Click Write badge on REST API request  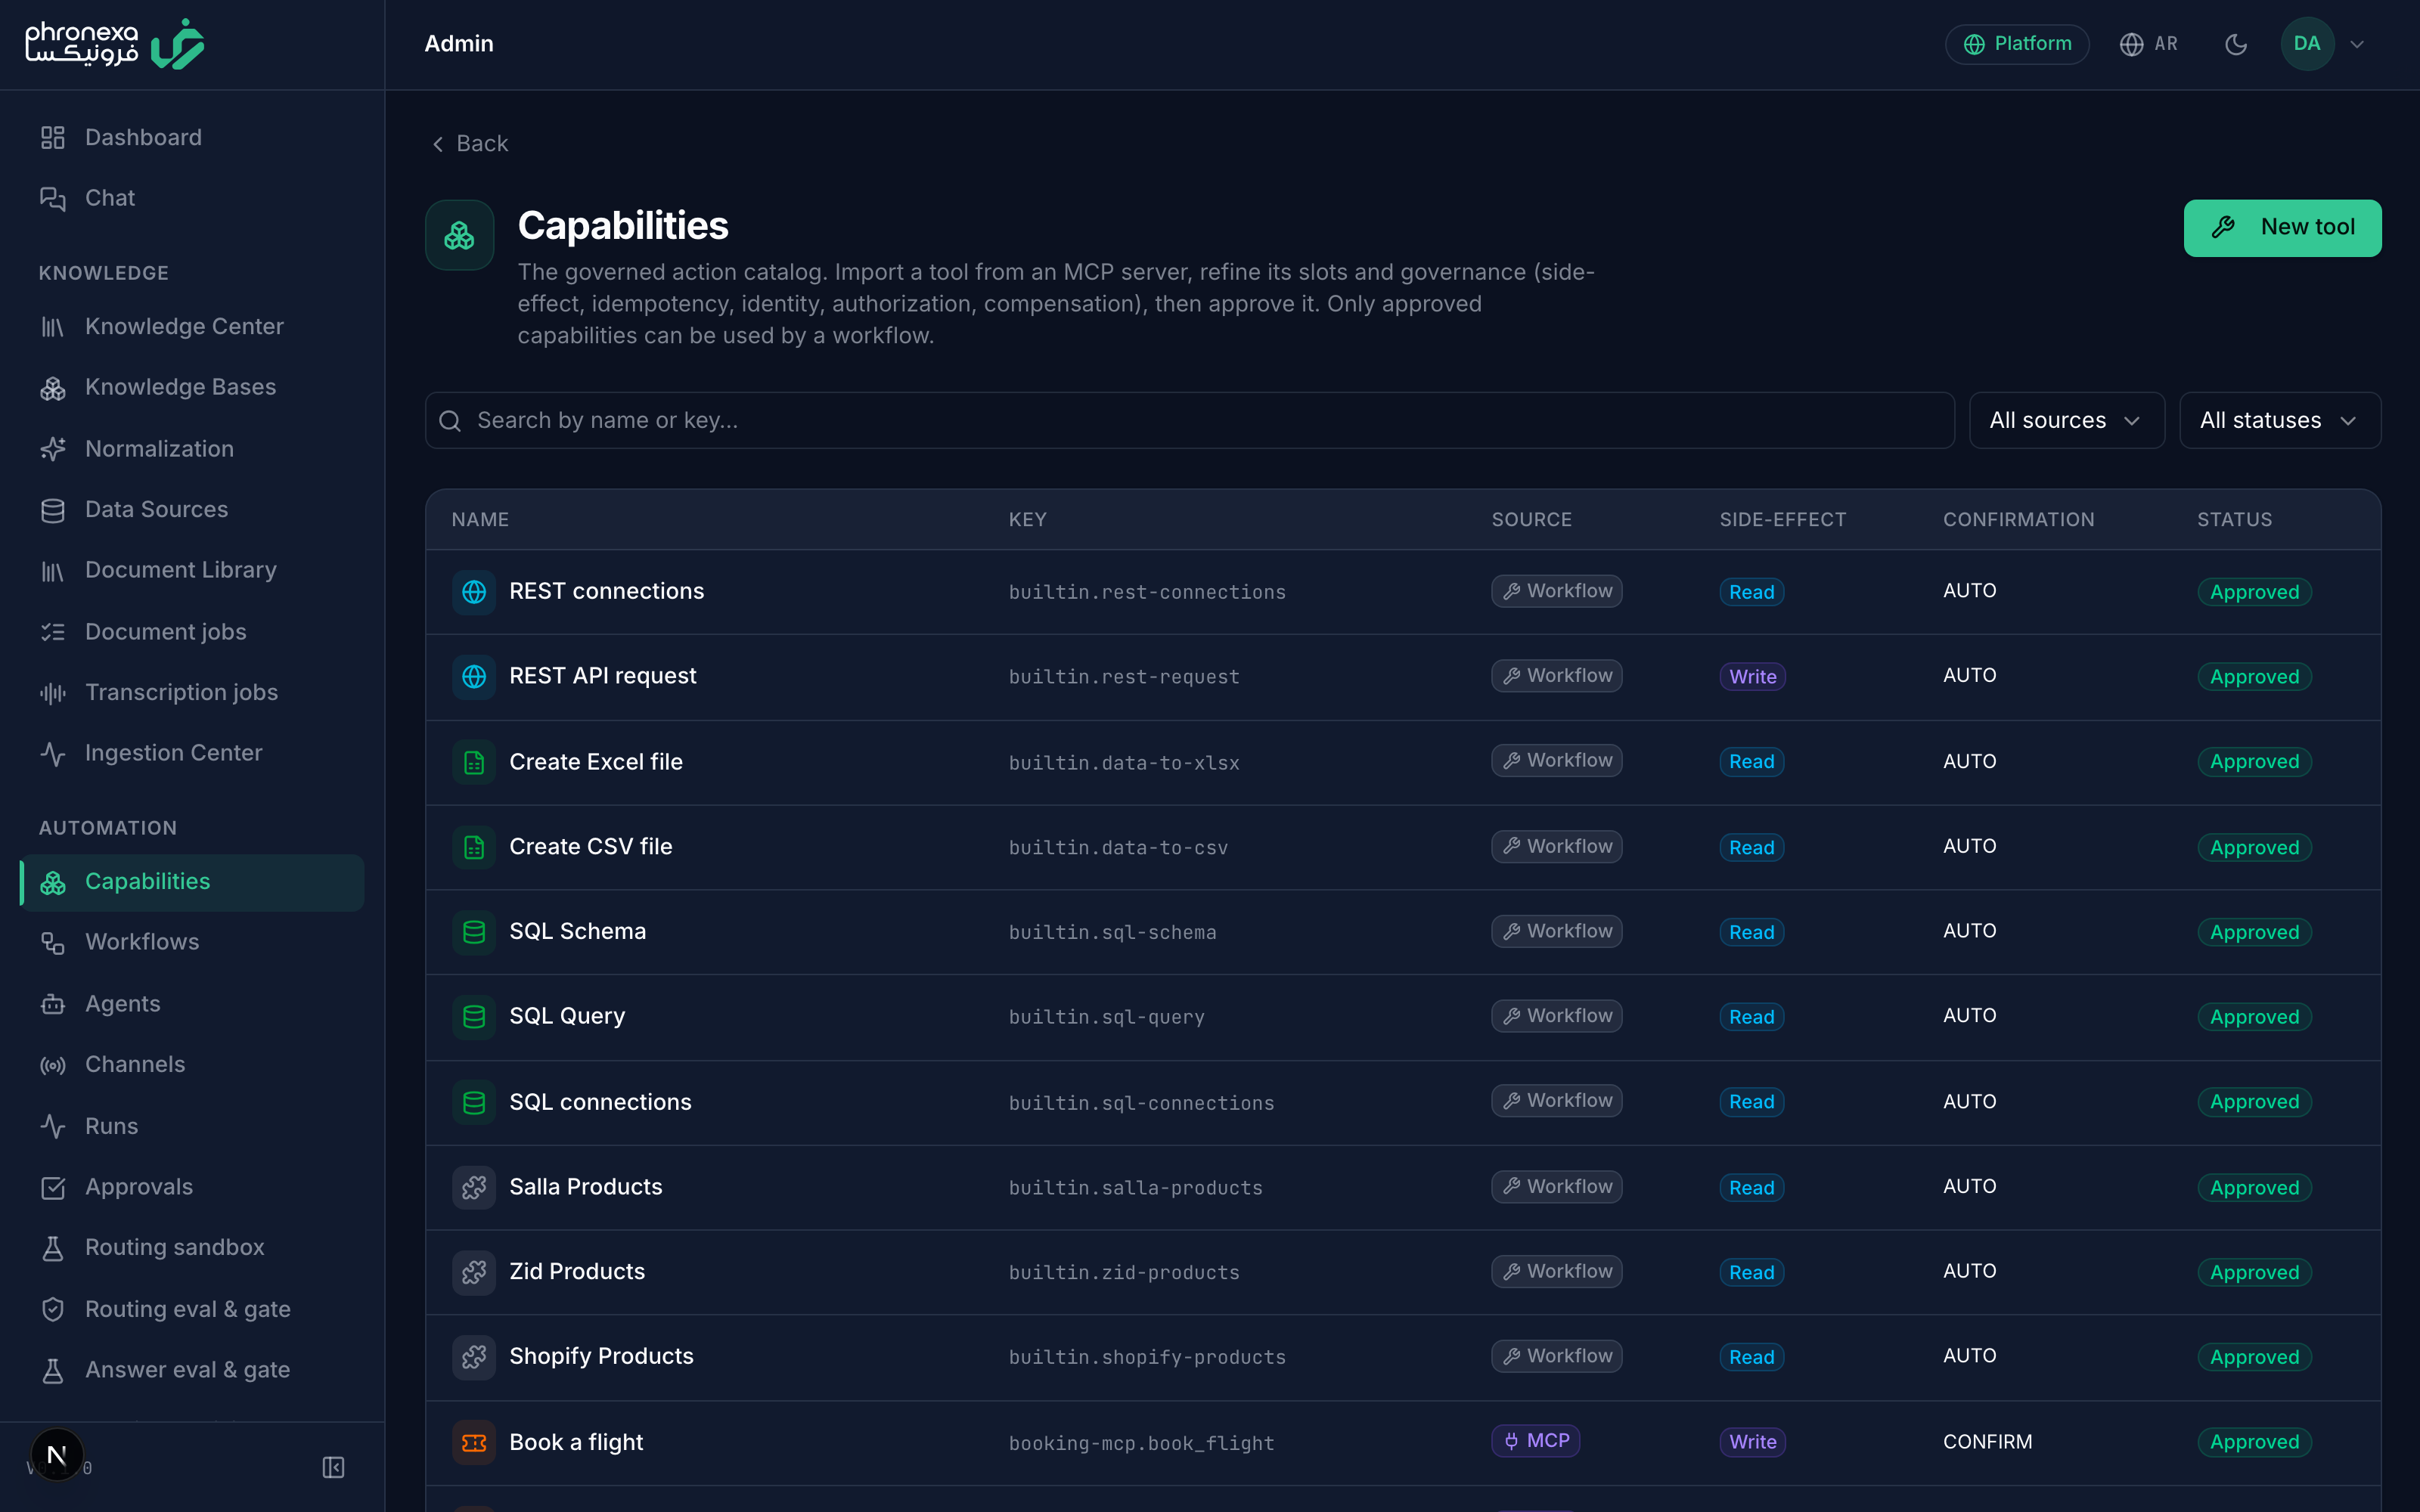click(1752, 677)
